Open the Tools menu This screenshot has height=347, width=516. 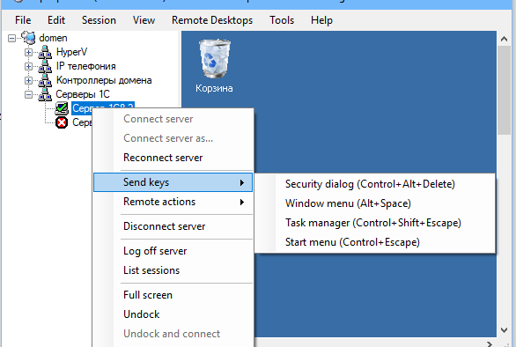click(x=282, y=20)
